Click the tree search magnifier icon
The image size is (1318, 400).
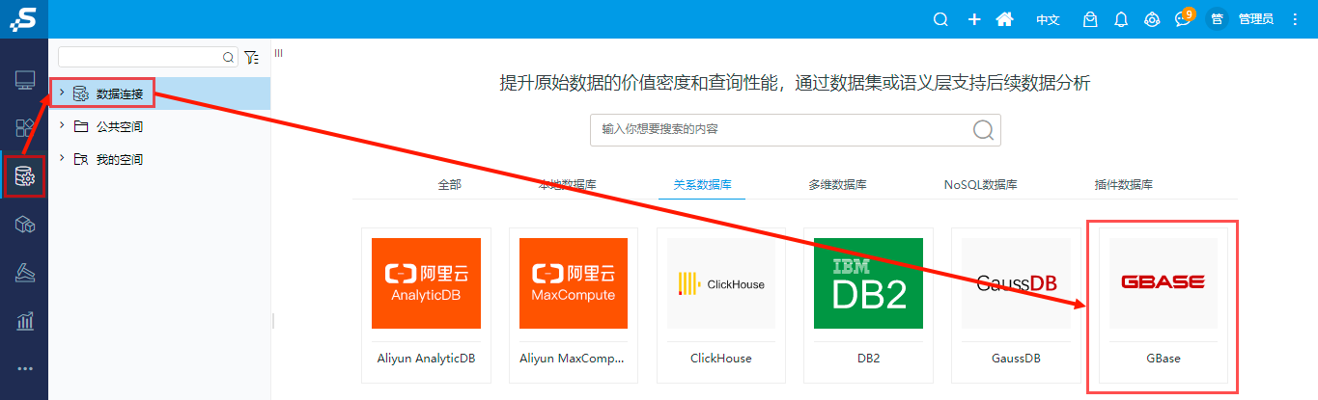point(229,57)
